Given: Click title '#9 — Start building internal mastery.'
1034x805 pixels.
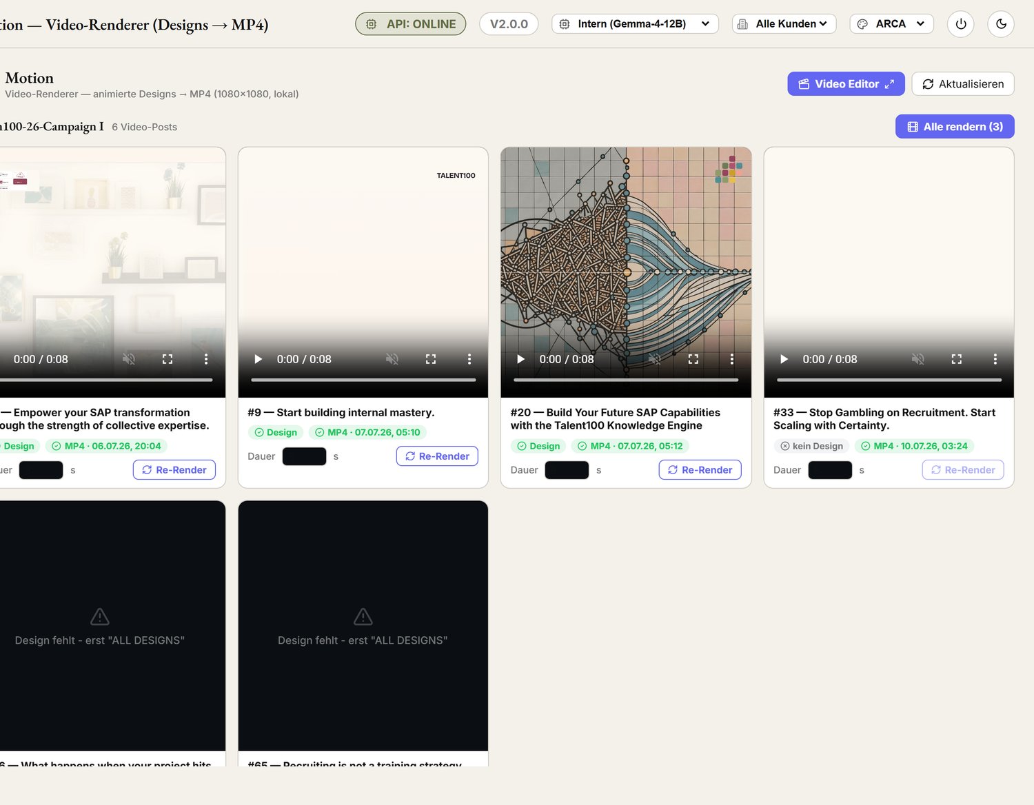Looking at the screenshot, I should [x=341, y=412].
